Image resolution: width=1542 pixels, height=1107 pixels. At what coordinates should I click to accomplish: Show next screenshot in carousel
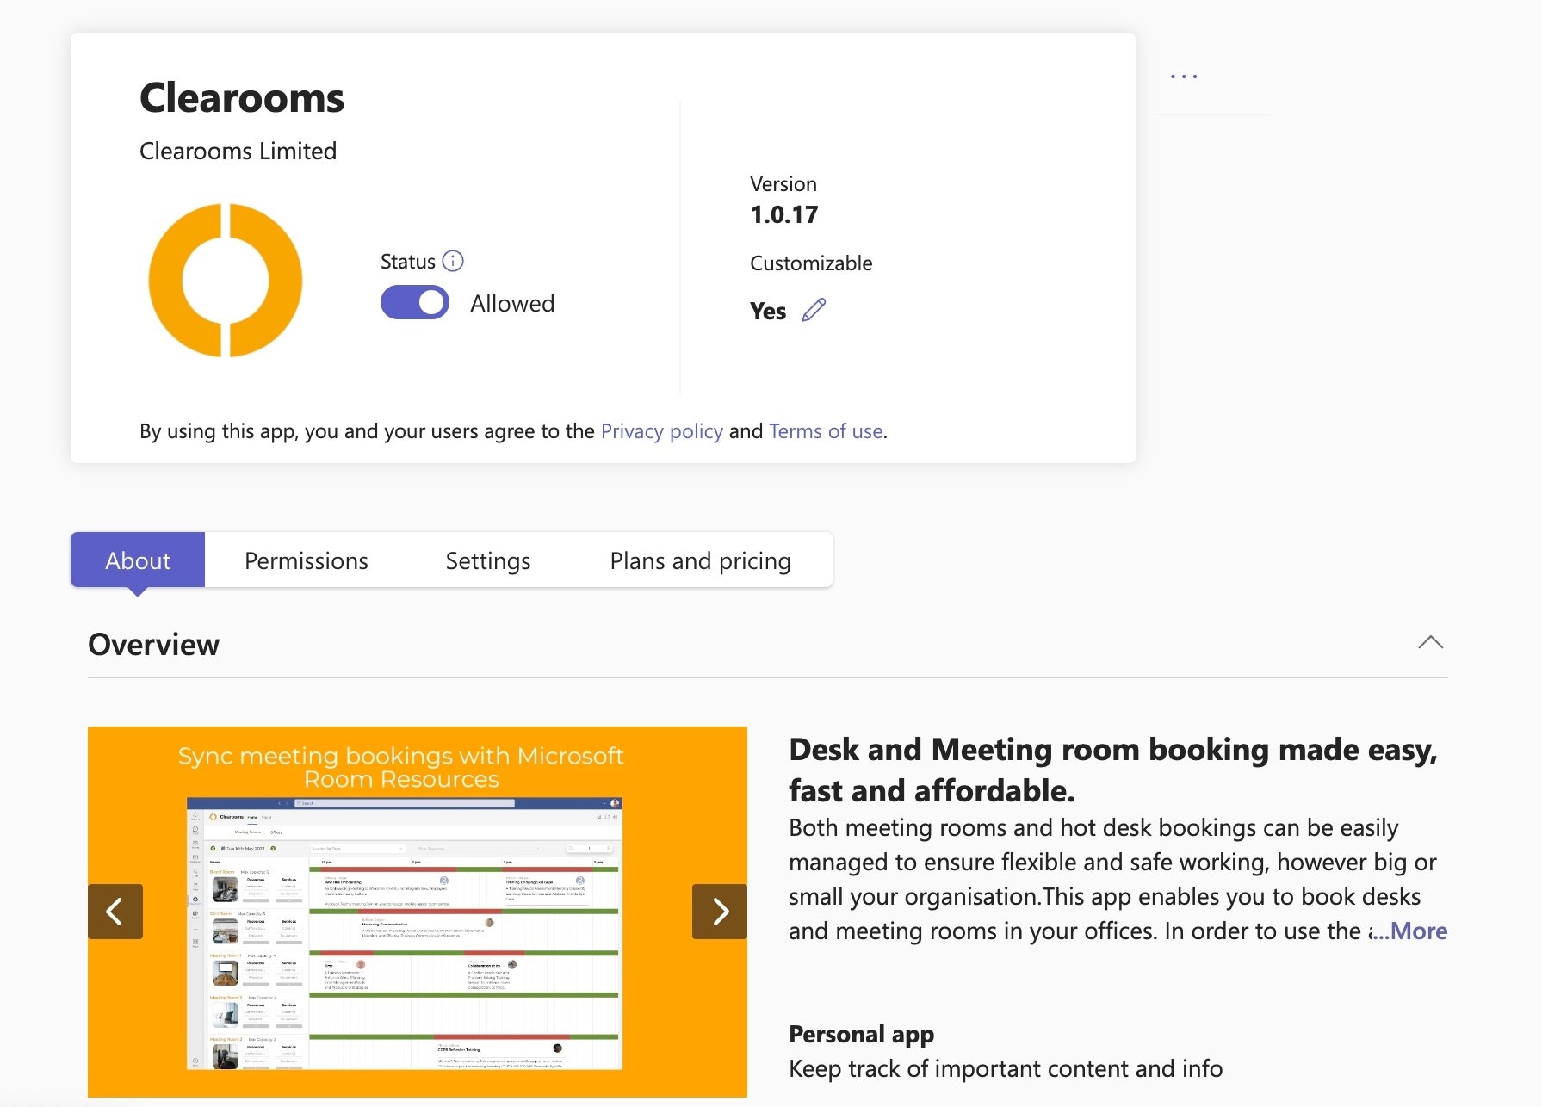[720, 911]
